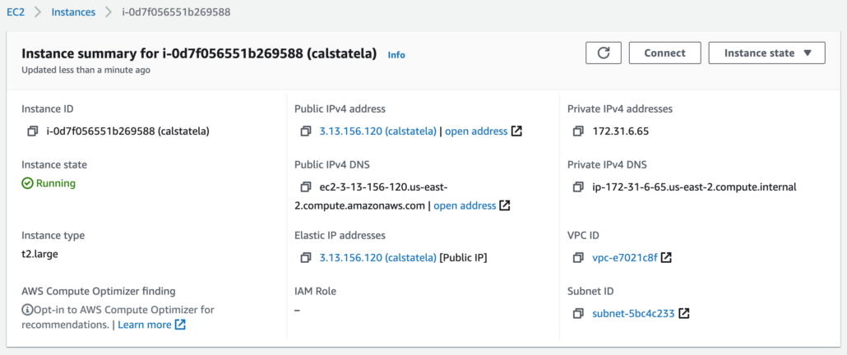Image resolution: width=847 pixels, height=355 pixels.
Task: Copy the VPC ID
Action: pos(579,258)
